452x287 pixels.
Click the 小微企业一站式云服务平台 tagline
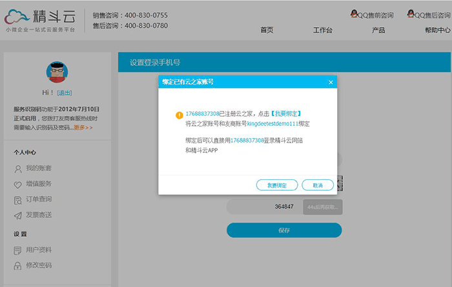tap(40, 30)
